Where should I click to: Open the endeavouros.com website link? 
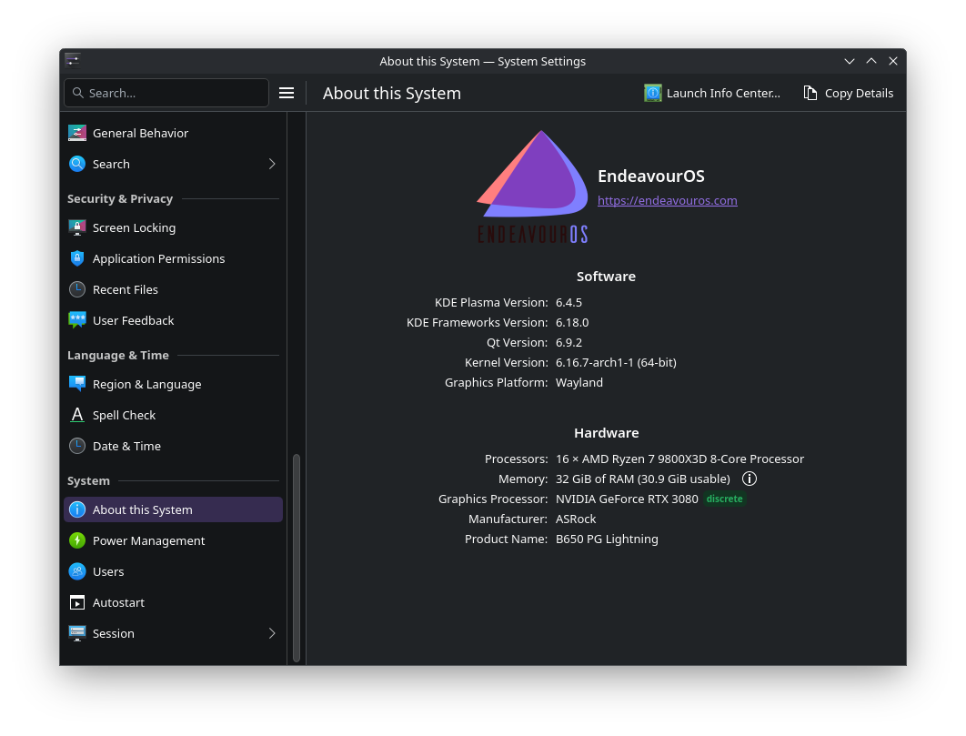click(668, 200)
